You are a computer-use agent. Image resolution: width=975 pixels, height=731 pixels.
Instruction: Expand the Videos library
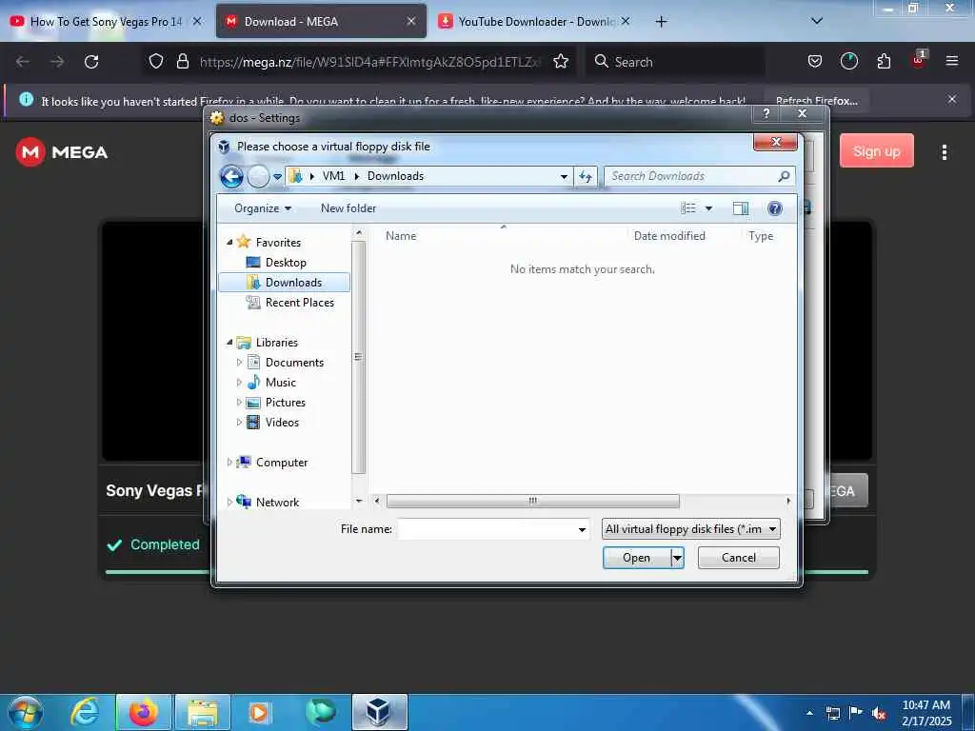(239, 422)
